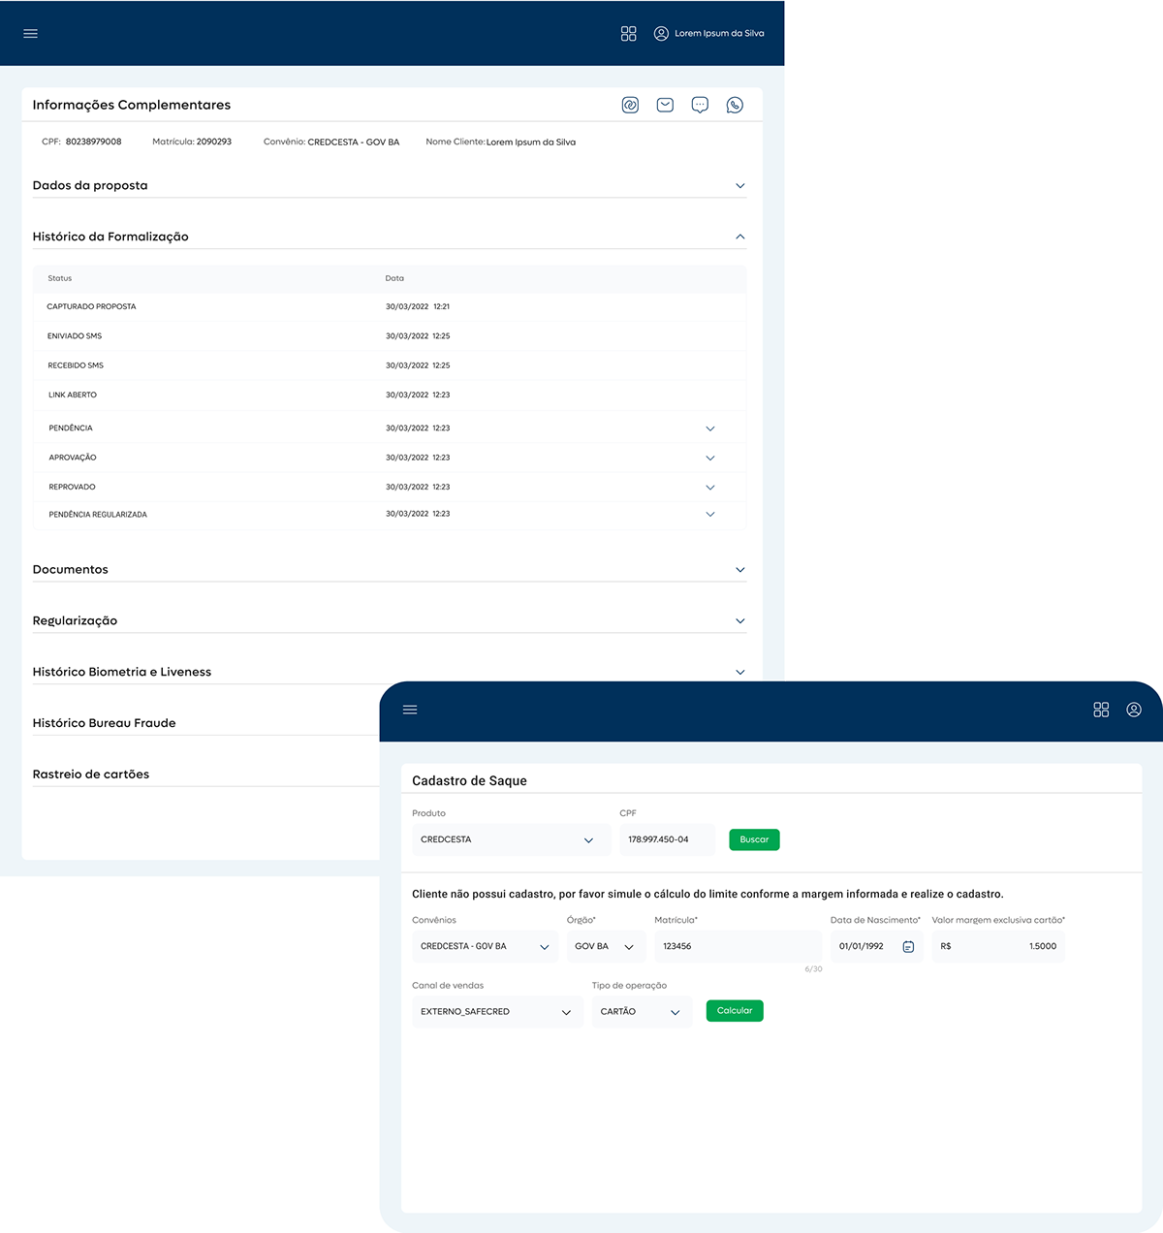Click the Matrícula input field
The image size is (1163, 1233).
click(x=738, y=946)
